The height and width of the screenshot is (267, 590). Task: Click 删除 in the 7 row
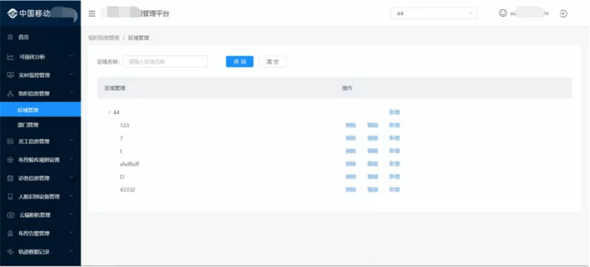[350, 138]
